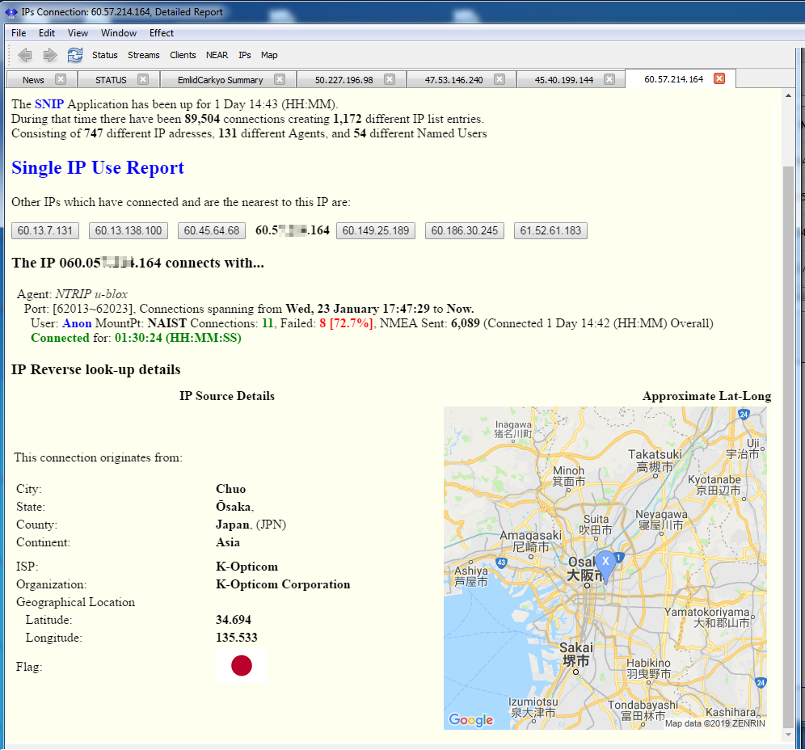Click the Google logo on the map
Screen dimensions: 805x750
click(470, 720)
